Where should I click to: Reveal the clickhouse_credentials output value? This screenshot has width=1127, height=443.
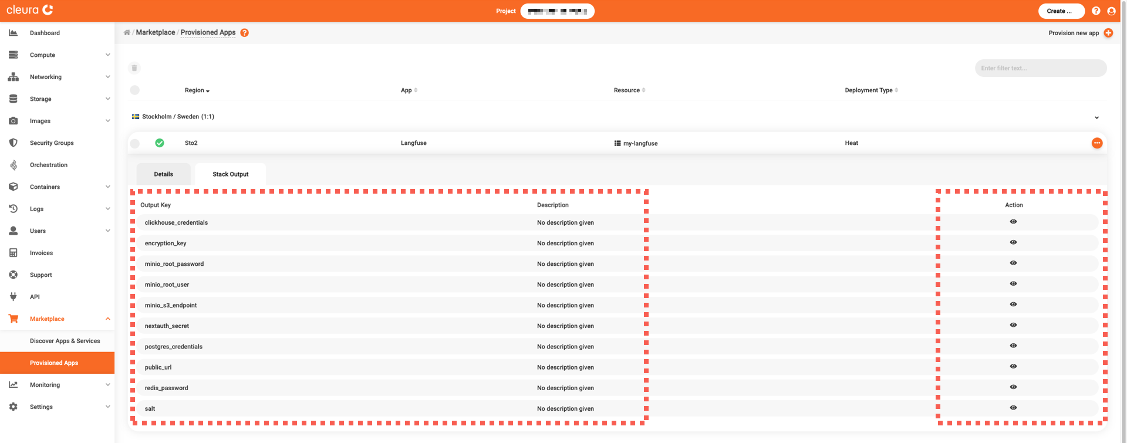1013,222
